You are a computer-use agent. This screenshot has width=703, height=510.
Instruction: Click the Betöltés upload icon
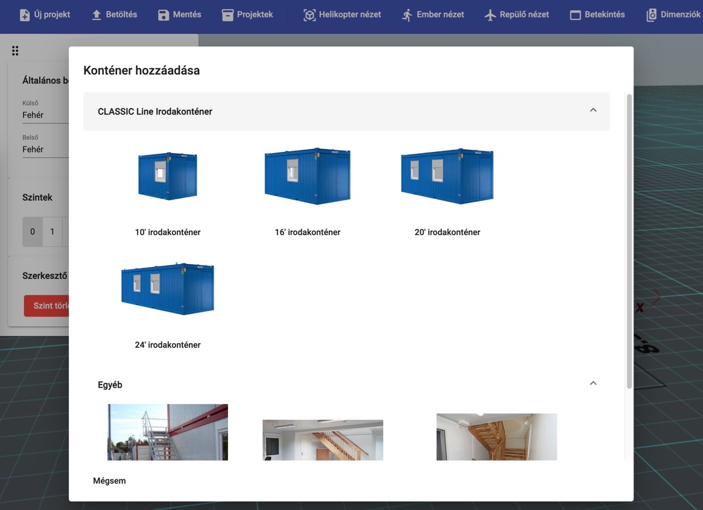97,15
